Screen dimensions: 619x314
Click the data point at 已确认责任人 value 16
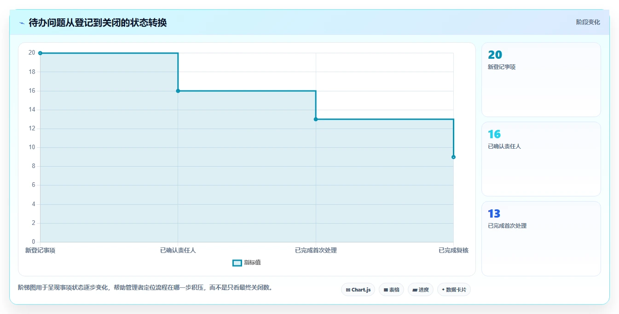178,91
